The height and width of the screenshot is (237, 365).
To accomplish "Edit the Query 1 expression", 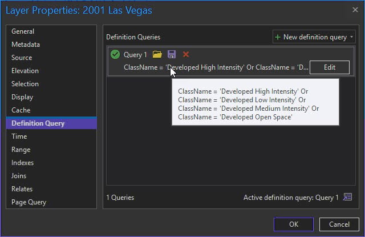I will (x=330, y=67).
